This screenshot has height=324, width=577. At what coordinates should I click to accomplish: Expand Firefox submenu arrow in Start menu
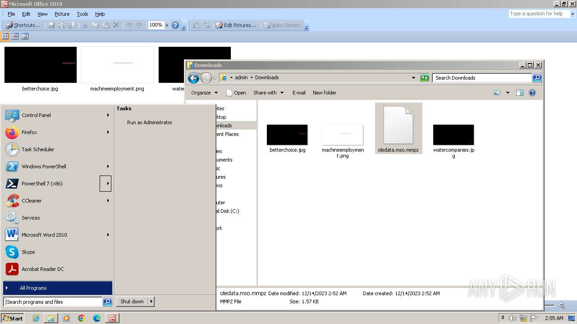(x=108, y=132)
